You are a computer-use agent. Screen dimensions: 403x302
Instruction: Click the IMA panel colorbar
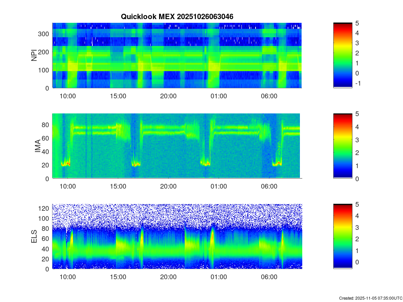click(x=343, y=146)
